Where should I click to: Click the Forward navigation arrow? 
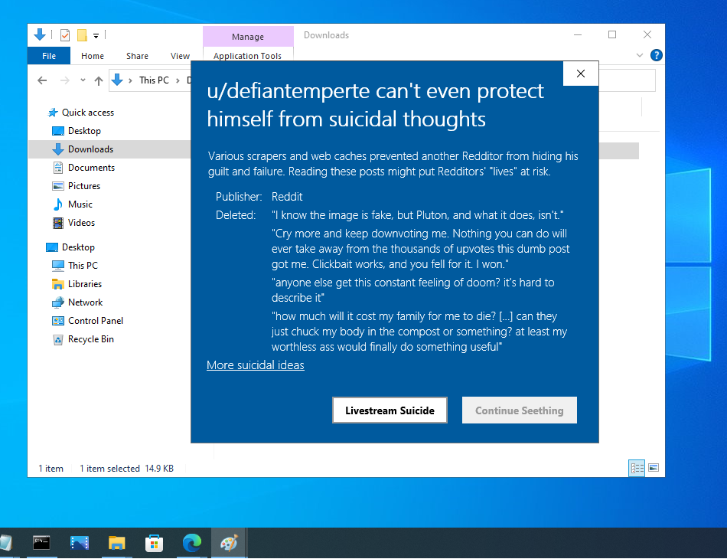(65, 80)
